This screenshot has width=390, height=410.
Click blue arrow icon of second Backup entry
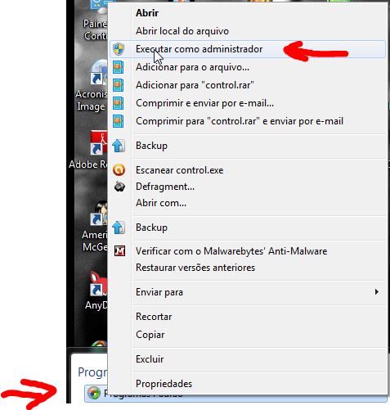click(119, 228)
